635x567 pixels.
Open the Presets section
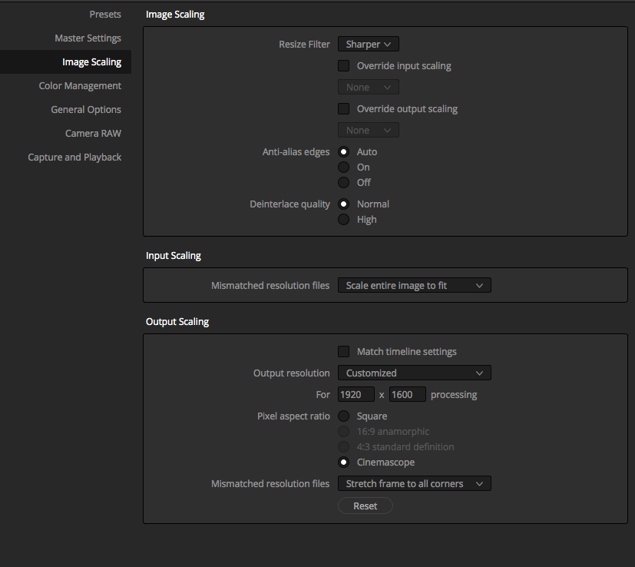click(x=105, y=14)
